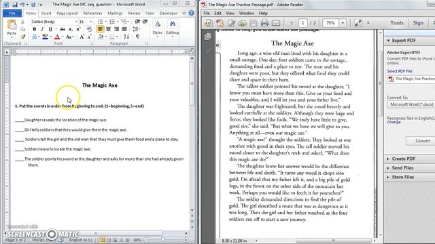Open the Window menu in Adobe Reader
The height and width of the screenshot is (244, 435).
coord(246,13)
